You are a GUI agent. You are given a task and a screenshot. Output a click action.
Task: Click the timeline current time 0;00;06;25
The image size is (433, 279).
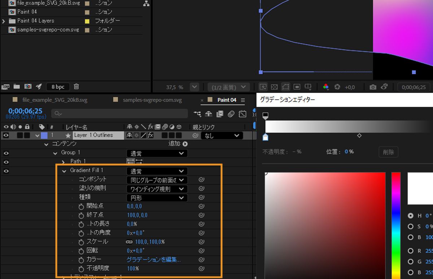pos(25,111)
